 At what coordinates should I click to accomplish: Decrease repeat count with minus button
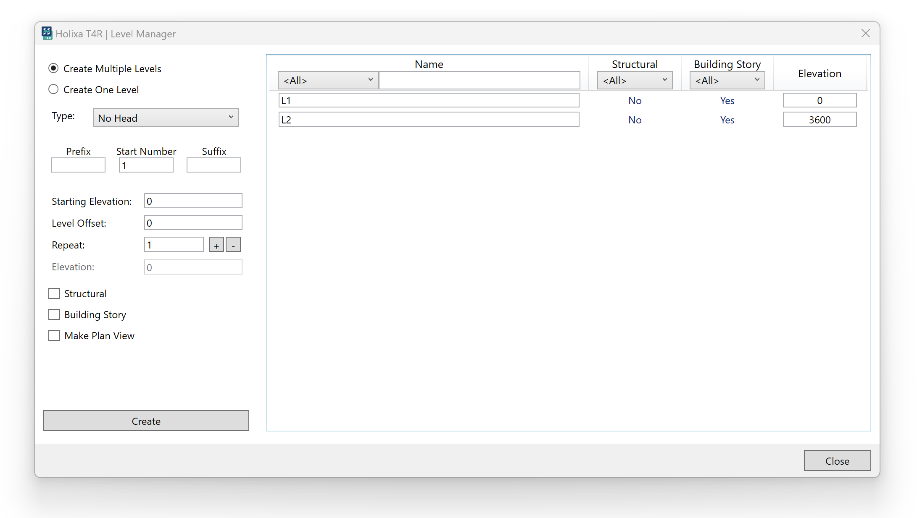[x=233, y=245]
